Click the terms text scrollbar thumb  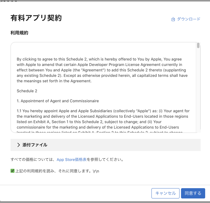pyautogui.click(x=198, y=45)
